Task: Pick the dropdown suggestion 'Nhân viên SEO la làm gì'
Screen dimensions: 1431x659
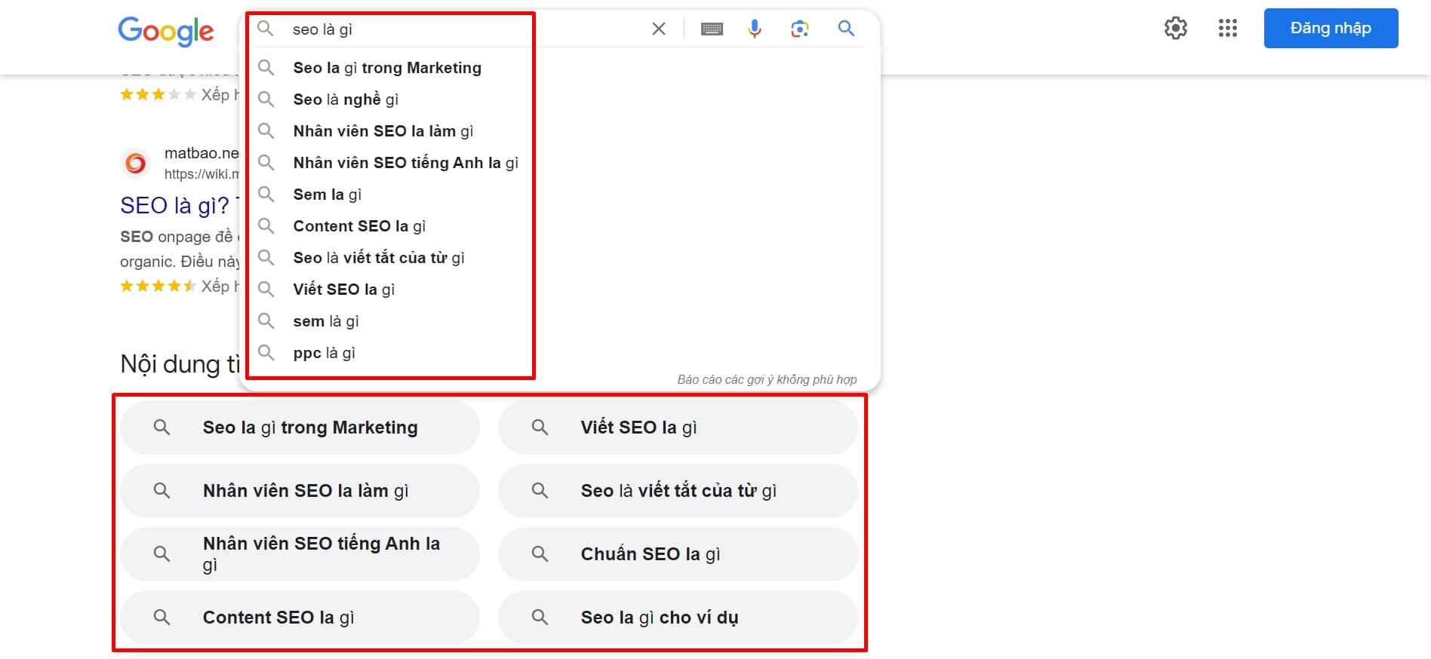Action: (559, 131)
